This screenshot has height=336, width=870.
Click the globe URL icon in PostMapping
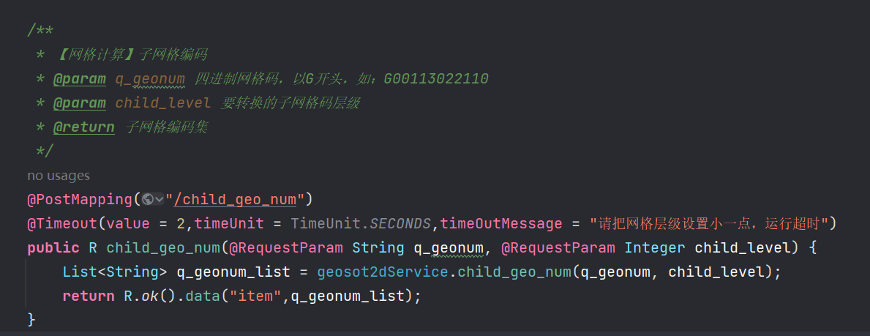[148, 199]
